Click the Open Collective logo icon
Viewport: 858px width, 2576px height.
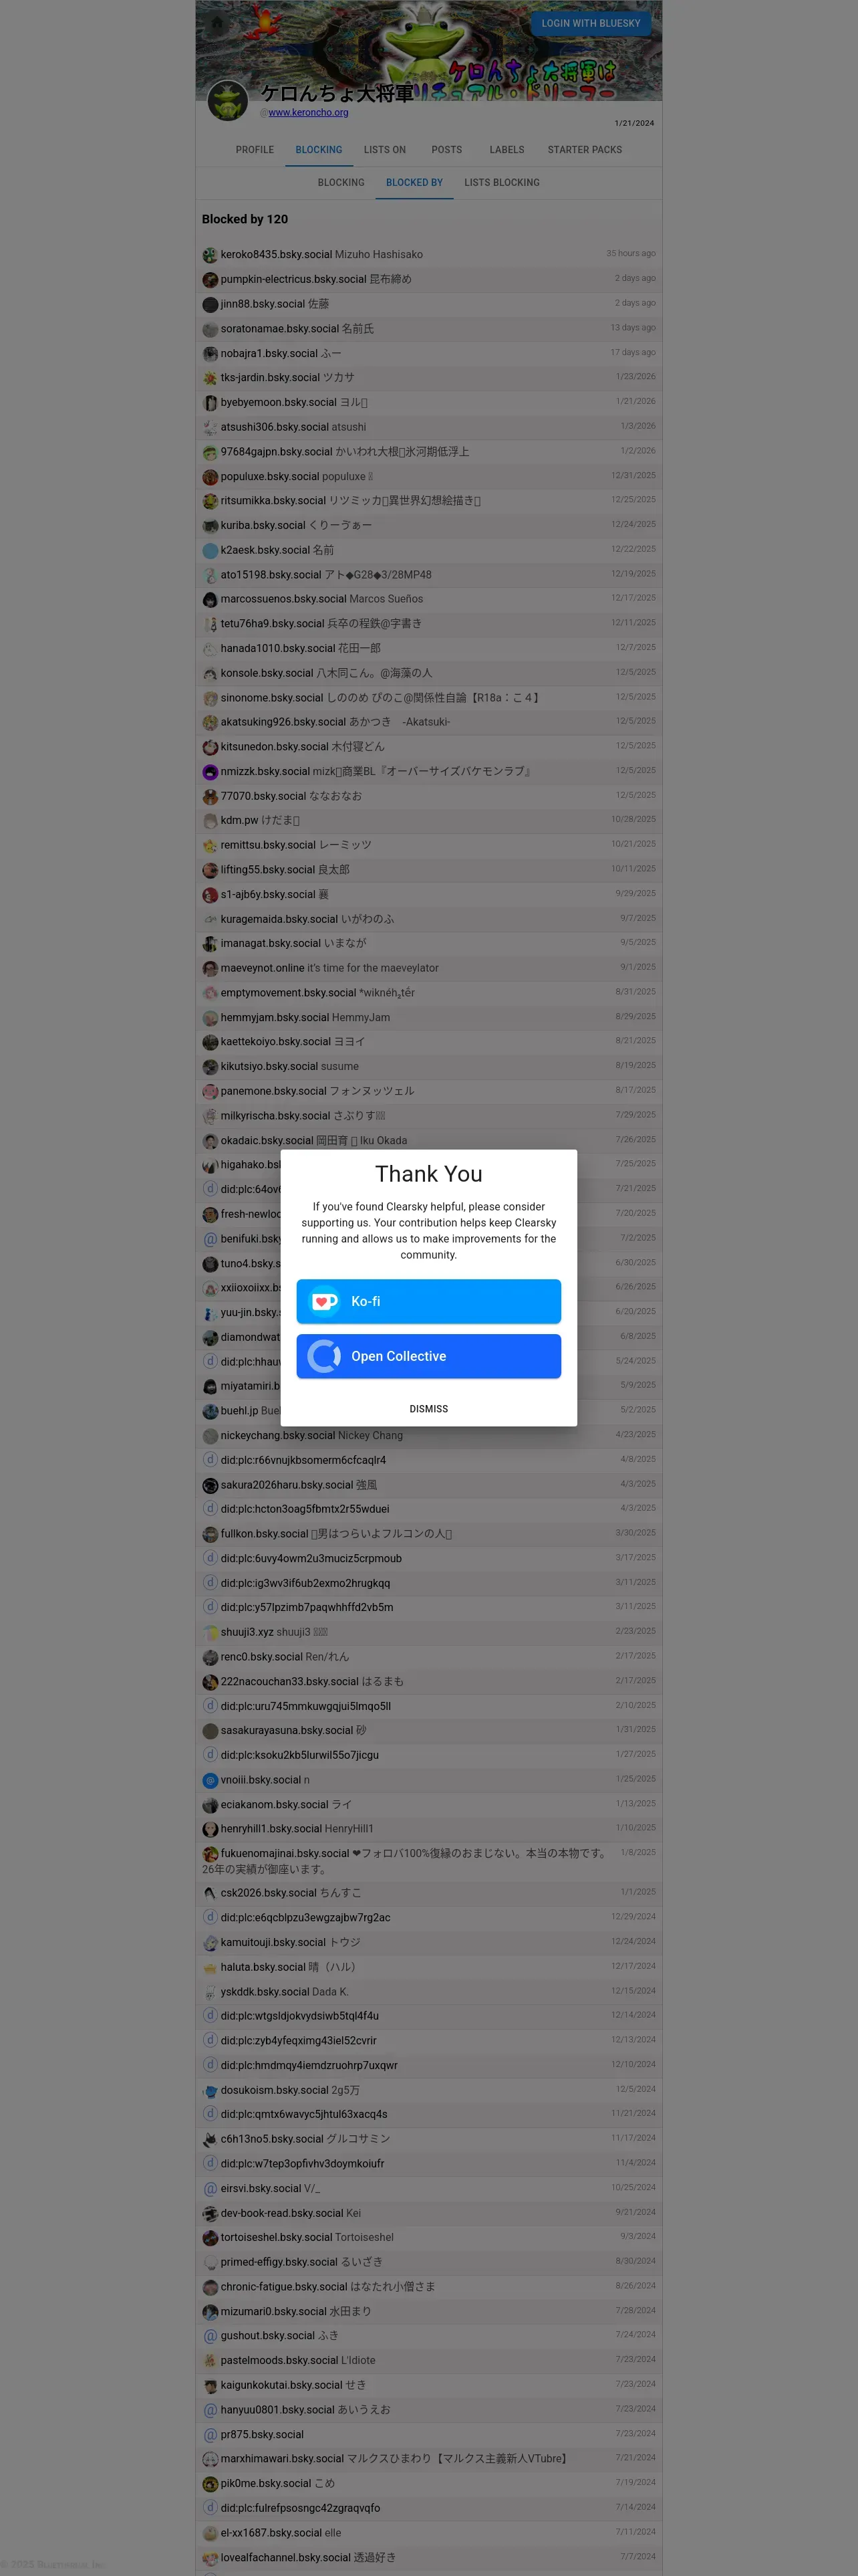click(325, 1356)
